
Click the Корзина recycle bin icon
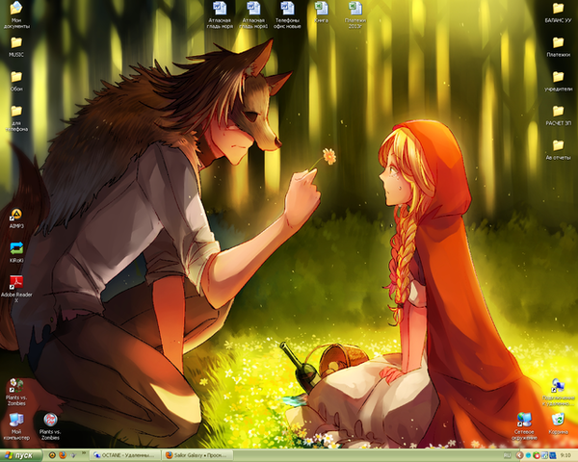point(558,421)
